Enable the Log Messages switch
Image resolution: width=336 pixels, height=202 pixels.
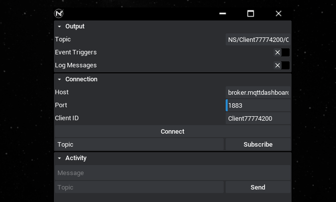[282, 65]
